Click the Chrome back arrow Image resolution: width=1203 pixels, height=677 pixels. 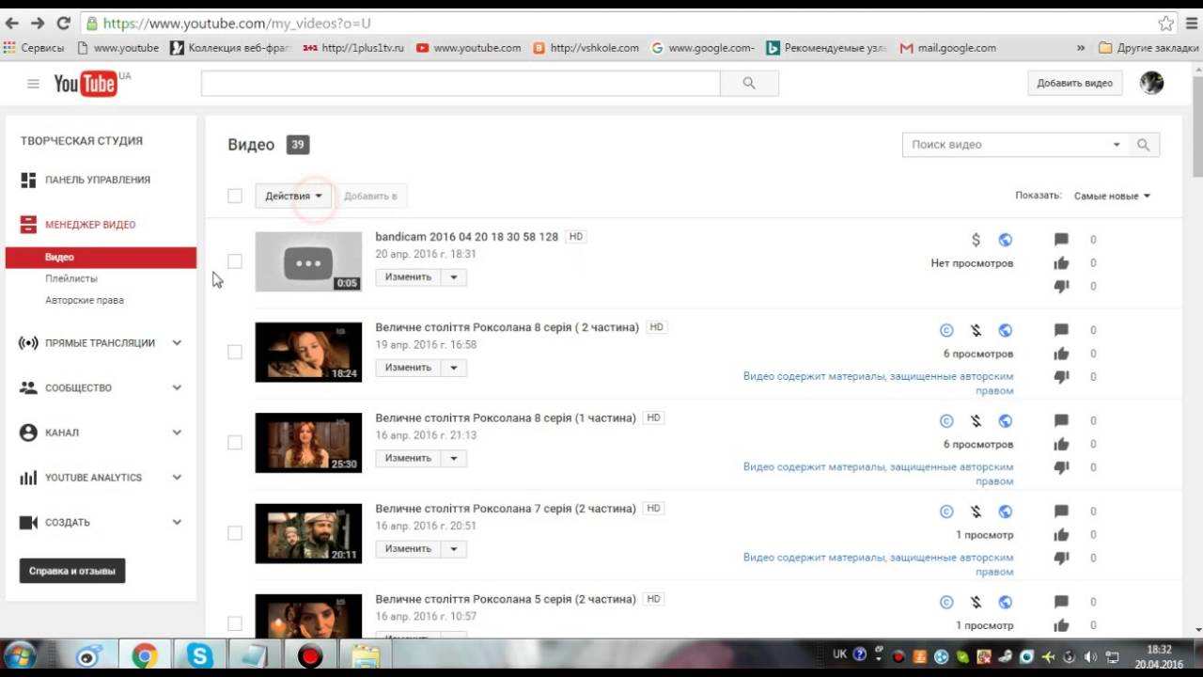13,23
